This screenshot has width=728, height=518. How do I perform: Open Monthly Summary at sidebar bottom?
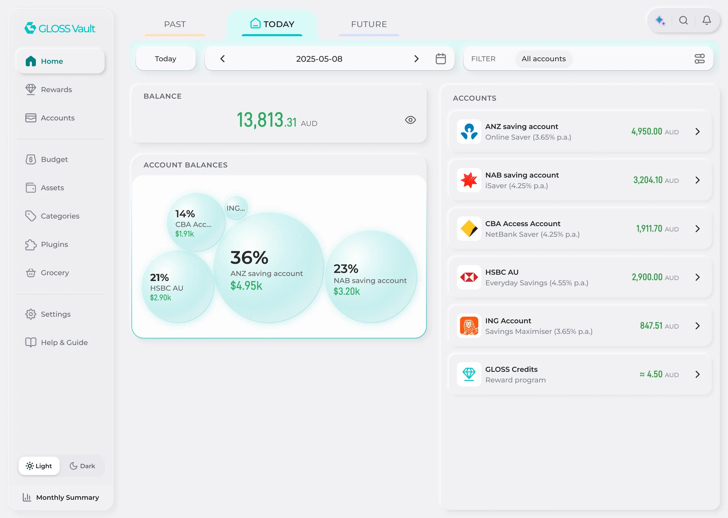click(61, 497)
